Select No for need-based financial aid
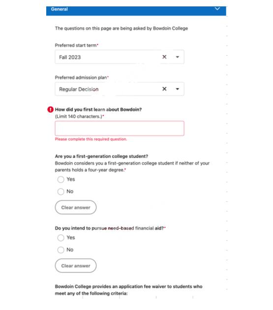Viewport: 273px width, 310px height. point(61,249)
